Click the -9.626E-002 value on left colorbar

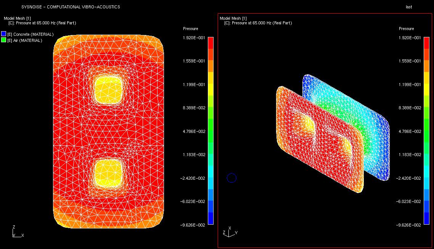[193, 225]
